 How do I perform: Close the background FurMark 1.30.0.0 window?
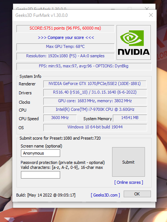click(147, 9)
